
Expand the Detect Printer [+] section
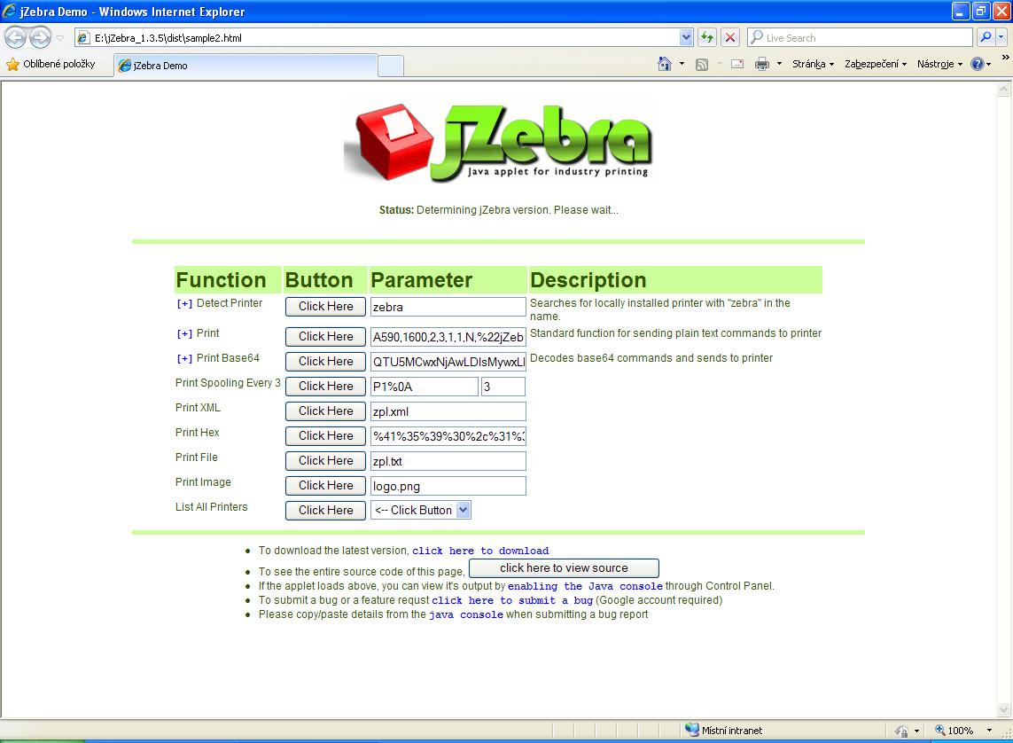[184, 303]
